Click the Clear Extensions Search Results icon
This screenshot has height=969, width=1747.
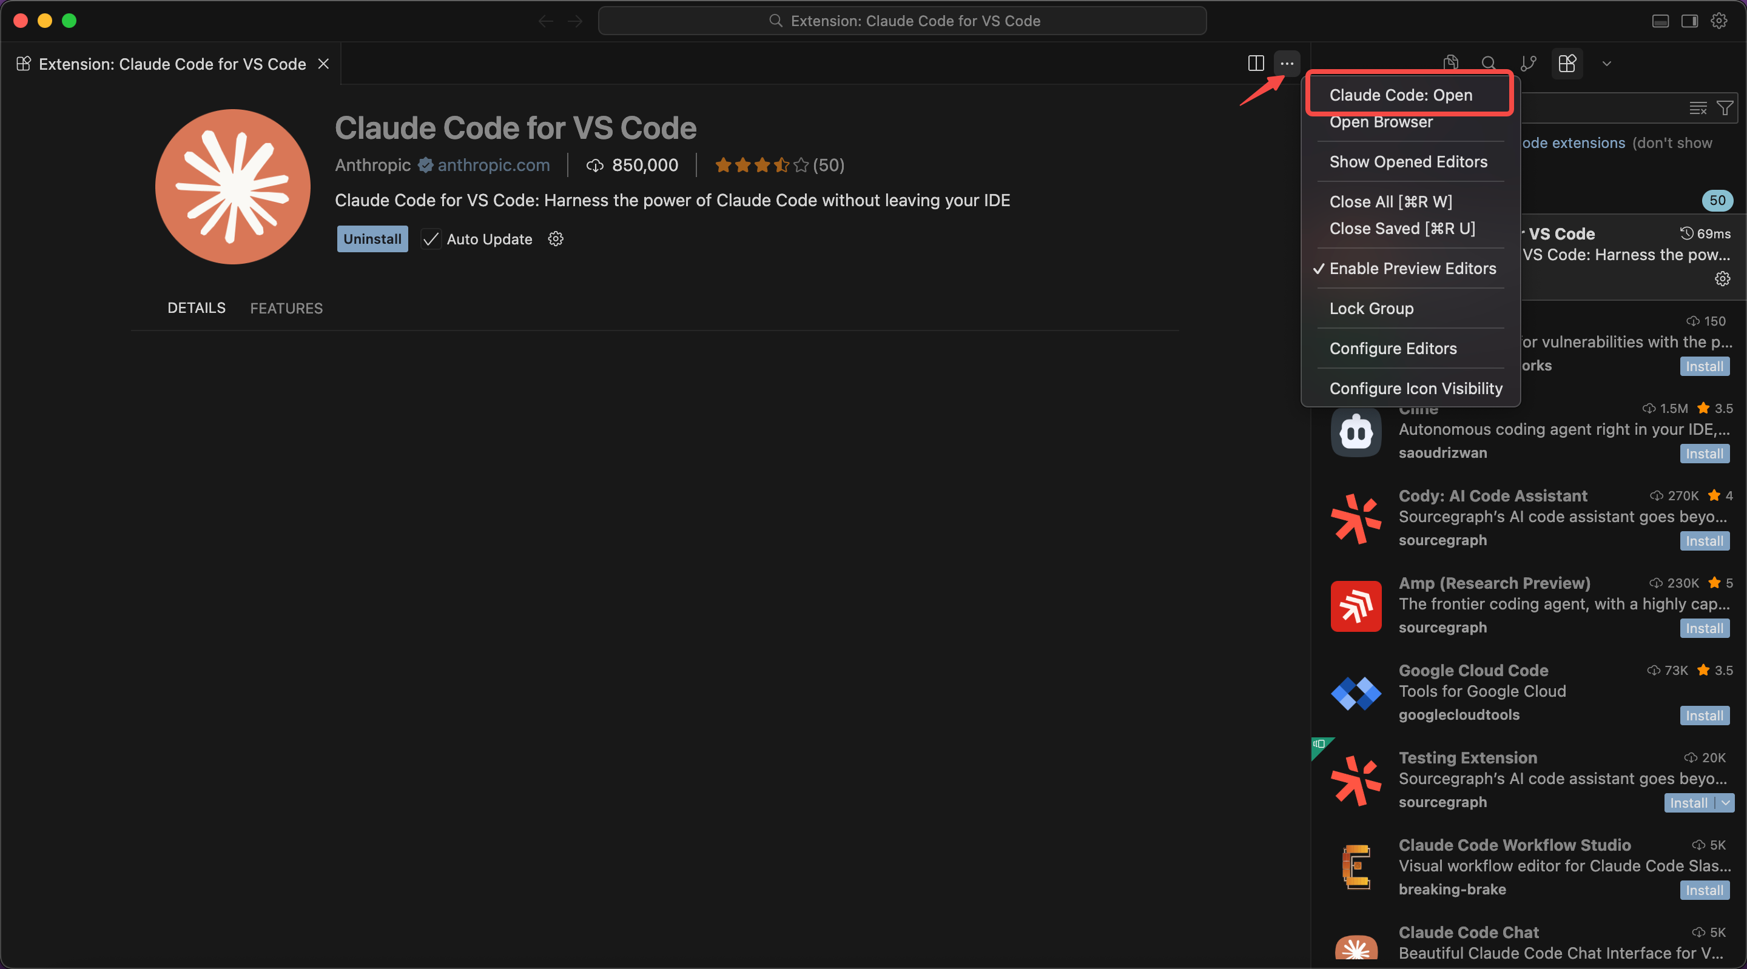click(1697, 108)
